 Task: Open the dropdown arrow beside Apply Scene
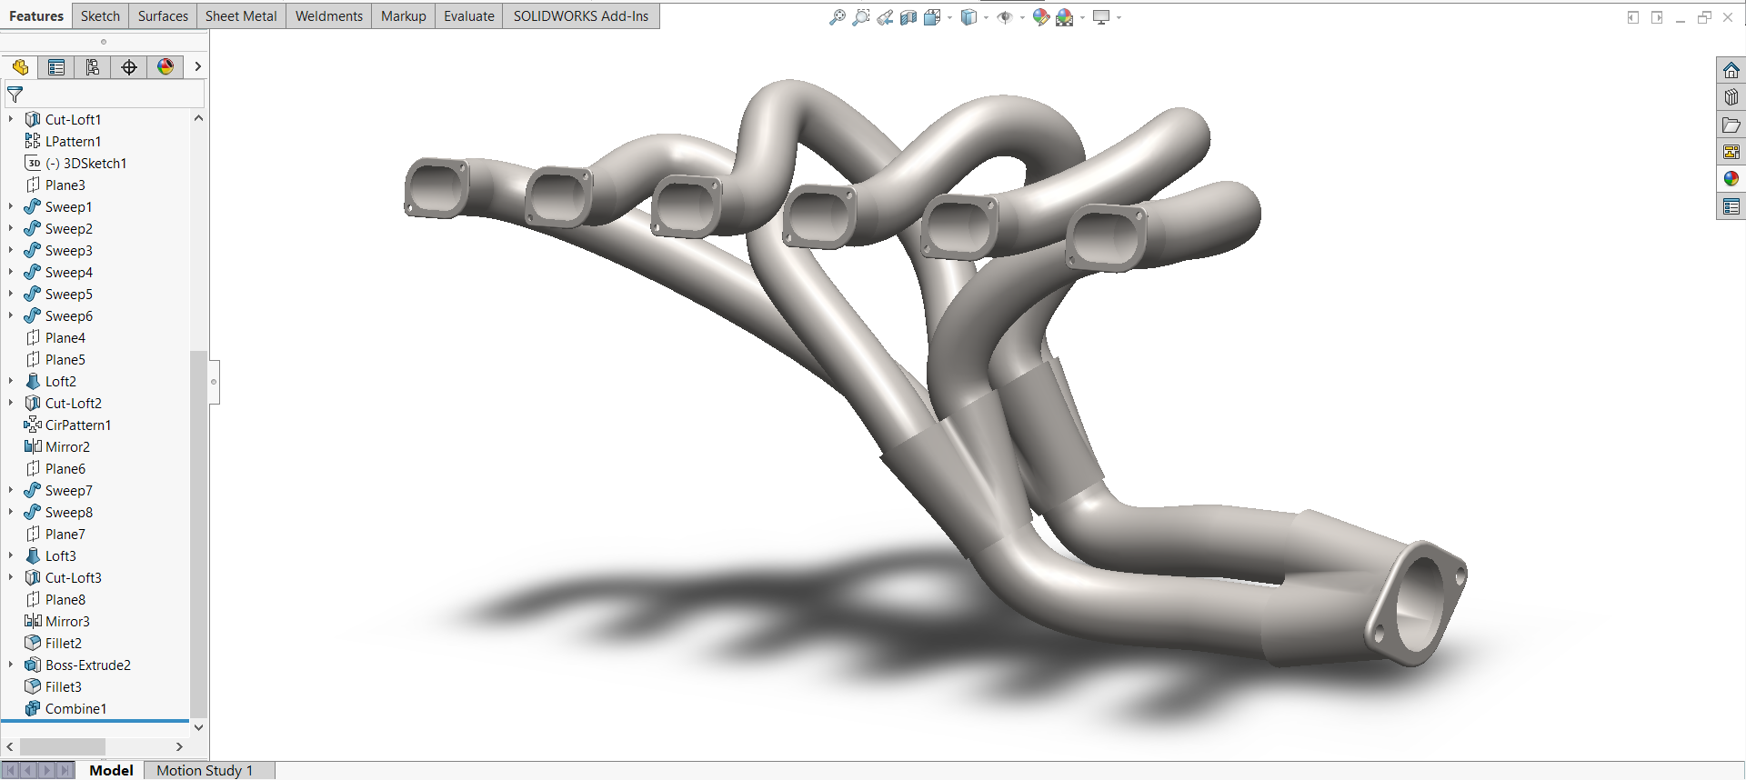pyautogui.click(x=1082, y=17)
